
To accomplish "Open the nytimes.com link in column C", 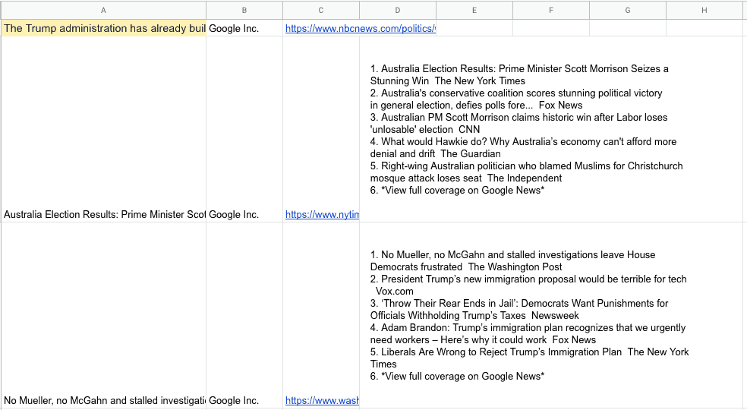I will (x=322, y=215).
